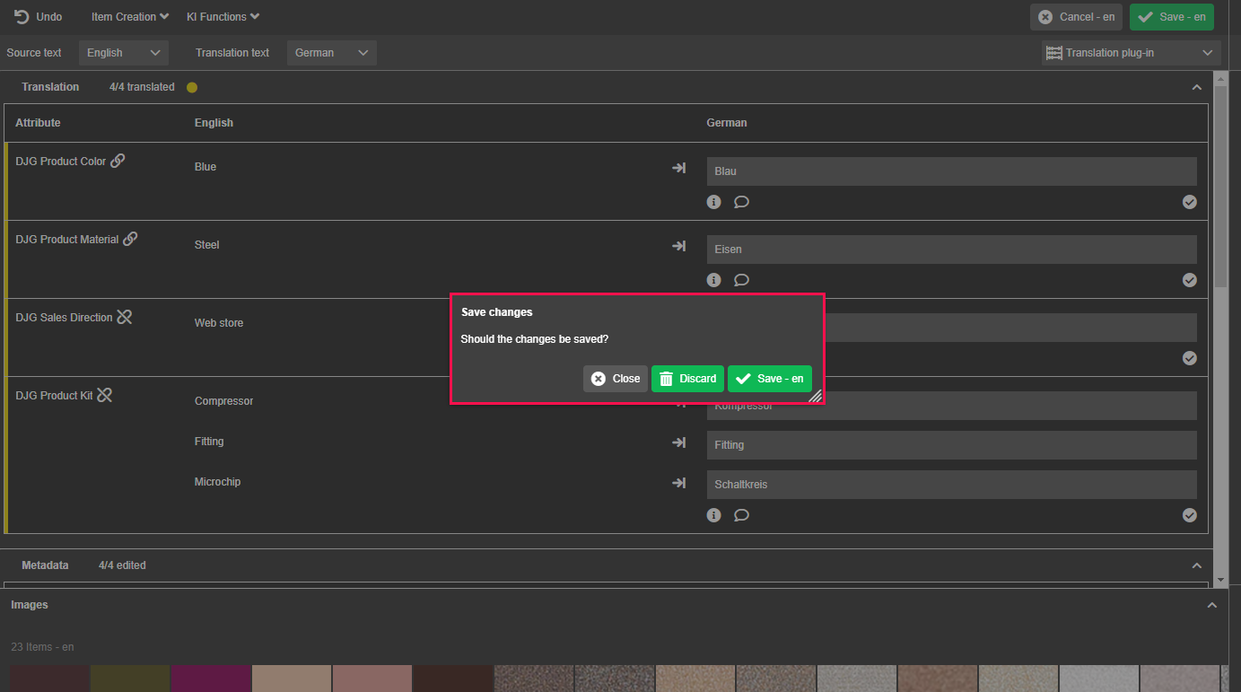Open the Item Creation menu
The height and width of the screenshot is (692, 1241).
point(129,17)
